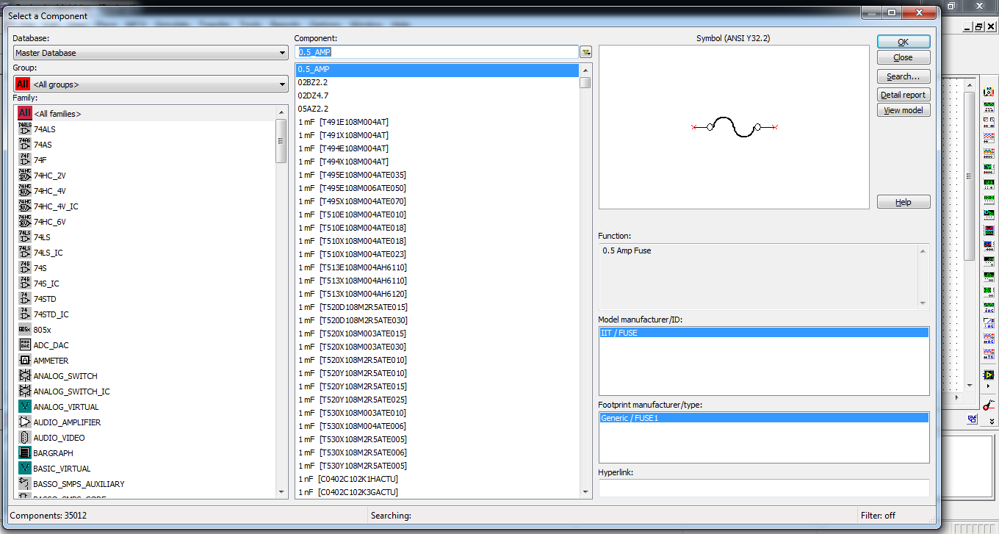This screenshot has height=534, width=999.
Task: Click the Help button
Action: 903,201
